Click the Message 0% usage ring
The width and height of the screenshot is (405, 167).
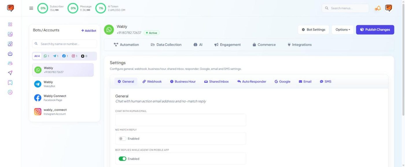[73, 8]
